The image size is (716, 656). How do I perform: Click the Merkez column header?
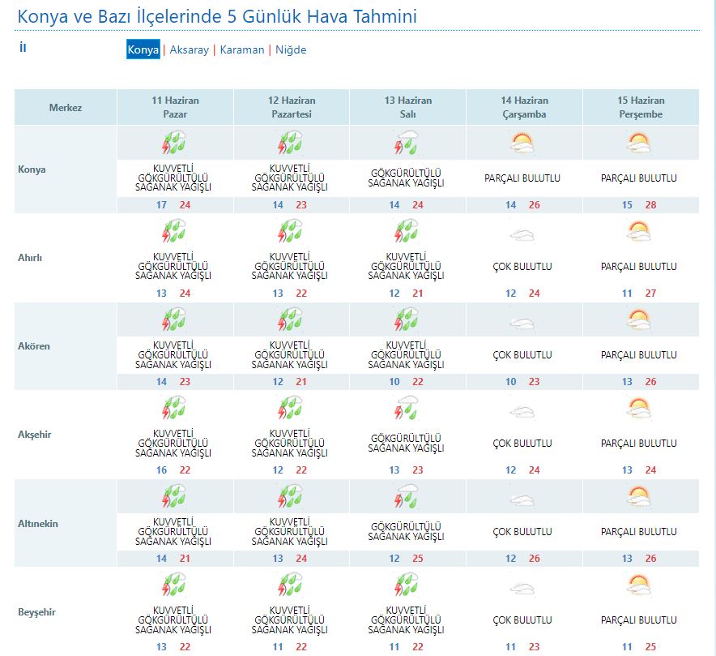[66, 108]
